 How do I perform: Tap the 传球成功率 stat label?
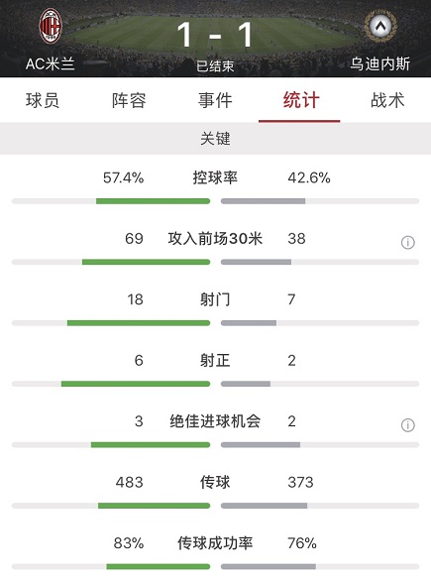pyautogui.click(x=215, y=543)
